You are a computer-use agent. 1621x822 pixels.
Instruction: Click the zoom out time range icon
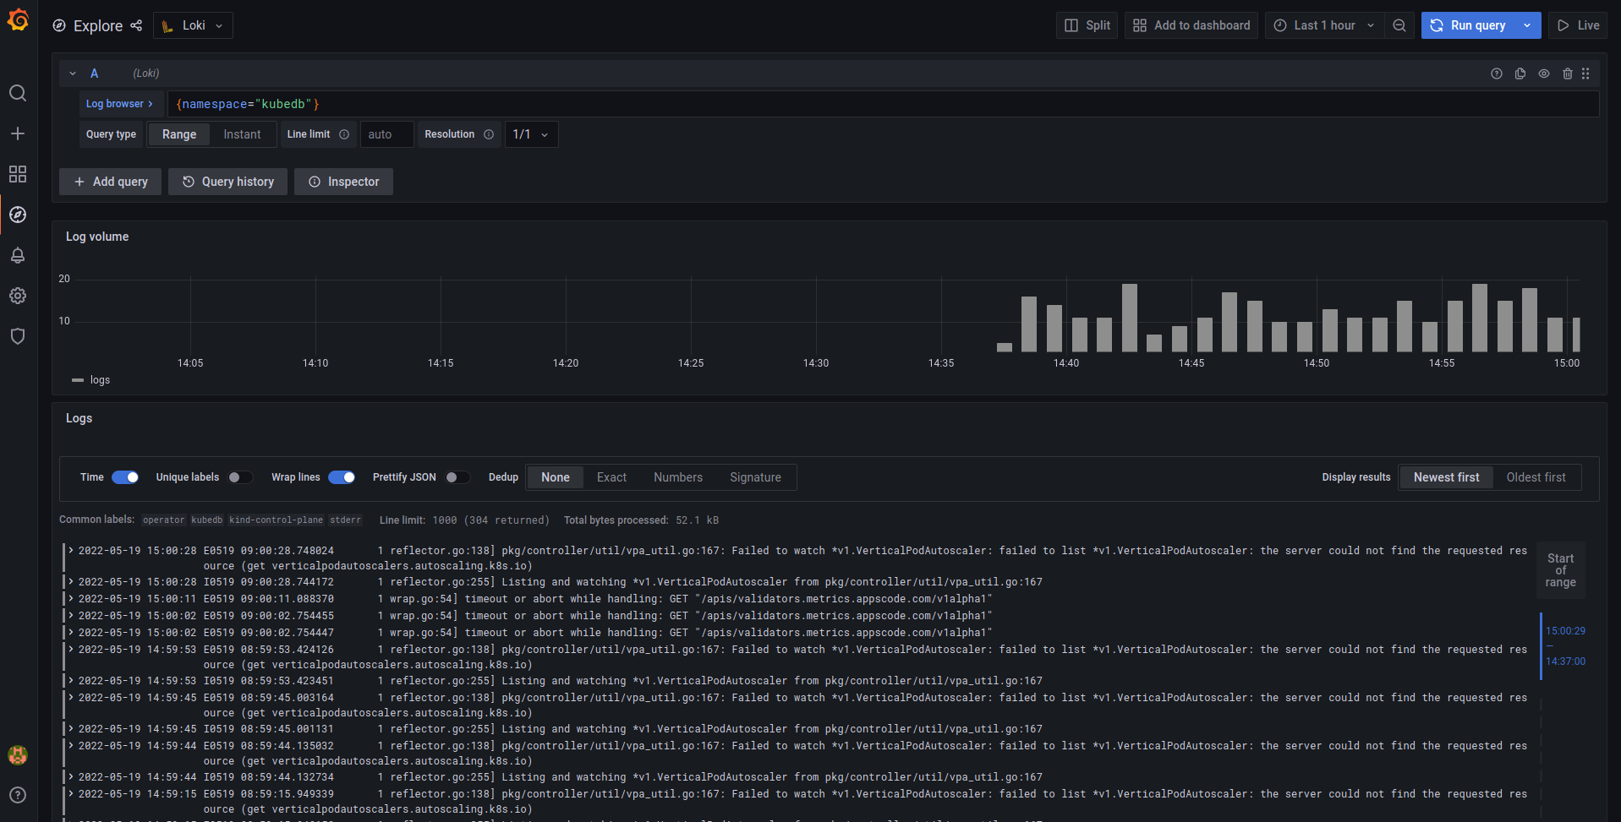click(x=1399, y=25)
